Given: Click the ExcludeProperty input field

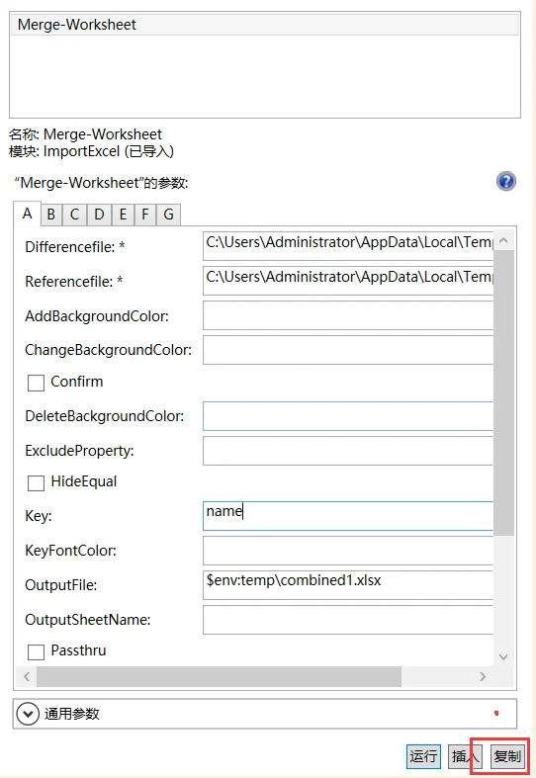Looking at the screenshot, I should coord(348,451).
